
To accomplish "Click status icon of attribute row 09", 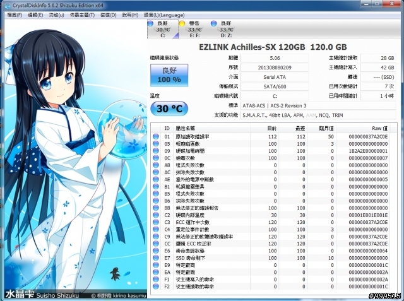I will [156, 151].
